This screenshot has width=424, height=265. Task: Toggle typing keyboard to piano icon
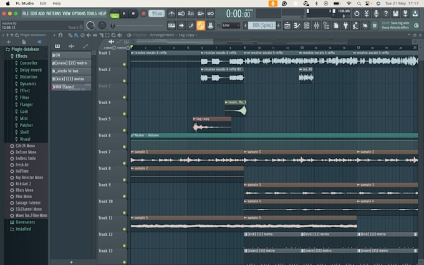point(171,26)
